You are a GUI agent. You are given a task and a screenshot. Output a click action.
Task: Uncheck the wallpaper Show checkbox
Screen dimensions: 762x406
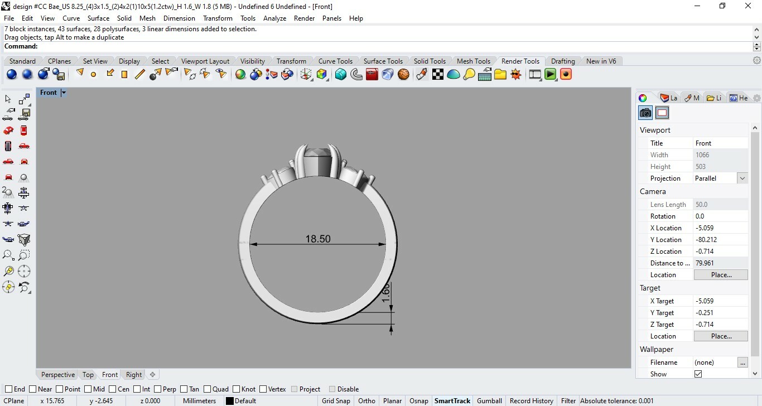click(698, 374)
